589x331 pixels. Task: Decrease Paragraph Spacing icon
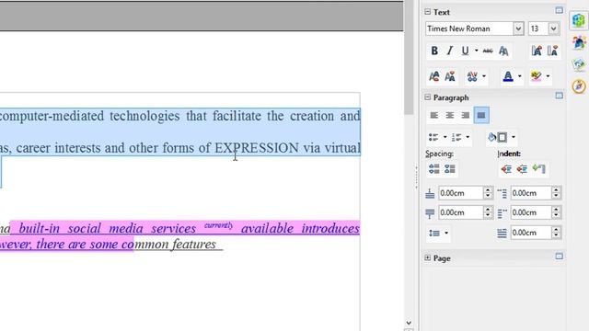[x=450, y=169]
